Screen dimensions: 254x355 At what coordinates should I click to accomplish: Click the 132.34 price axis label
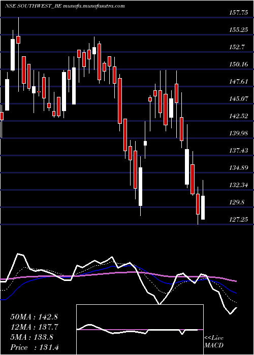[238, 185]
